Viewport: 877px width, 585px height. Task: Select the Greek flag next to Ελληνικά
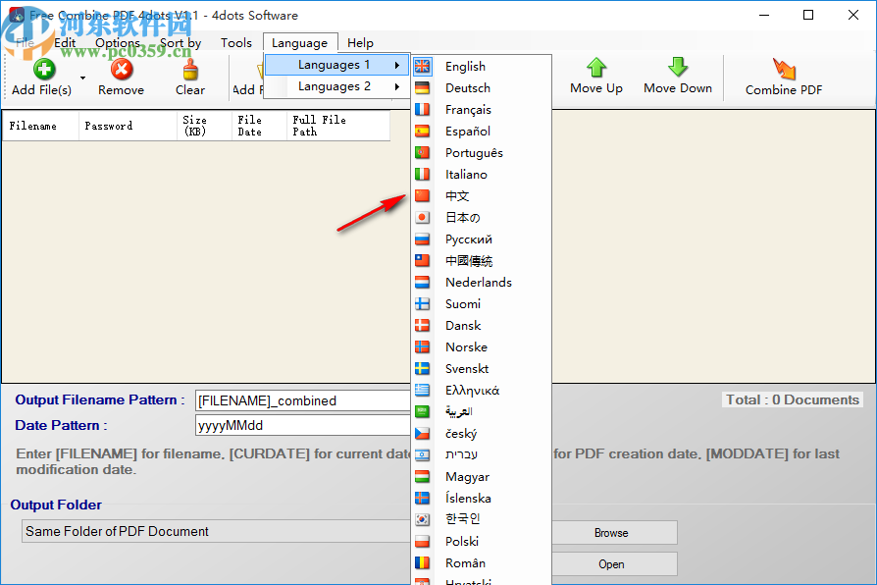(x=422, y=391)
